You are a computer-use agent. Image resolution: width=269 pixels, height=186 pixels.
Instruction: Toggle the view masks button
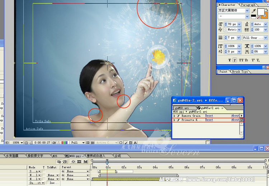[31, 142]
